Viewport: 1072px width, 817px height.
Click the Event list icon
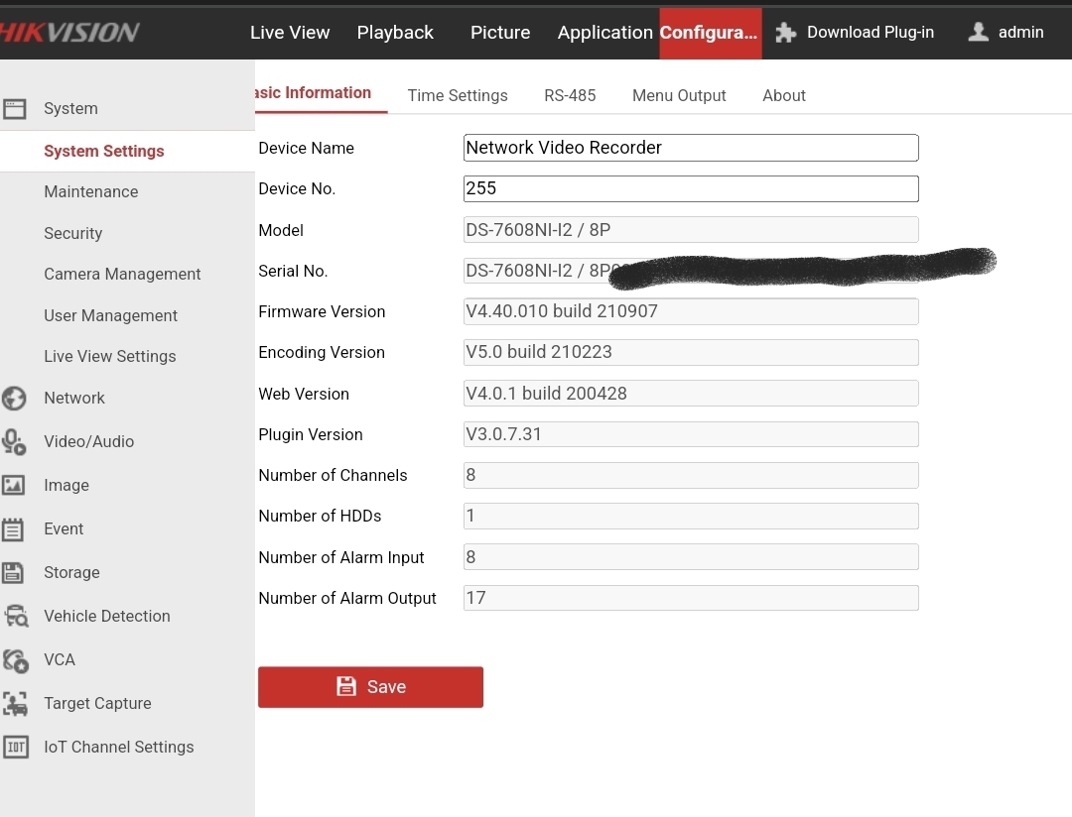pos(14,529)
